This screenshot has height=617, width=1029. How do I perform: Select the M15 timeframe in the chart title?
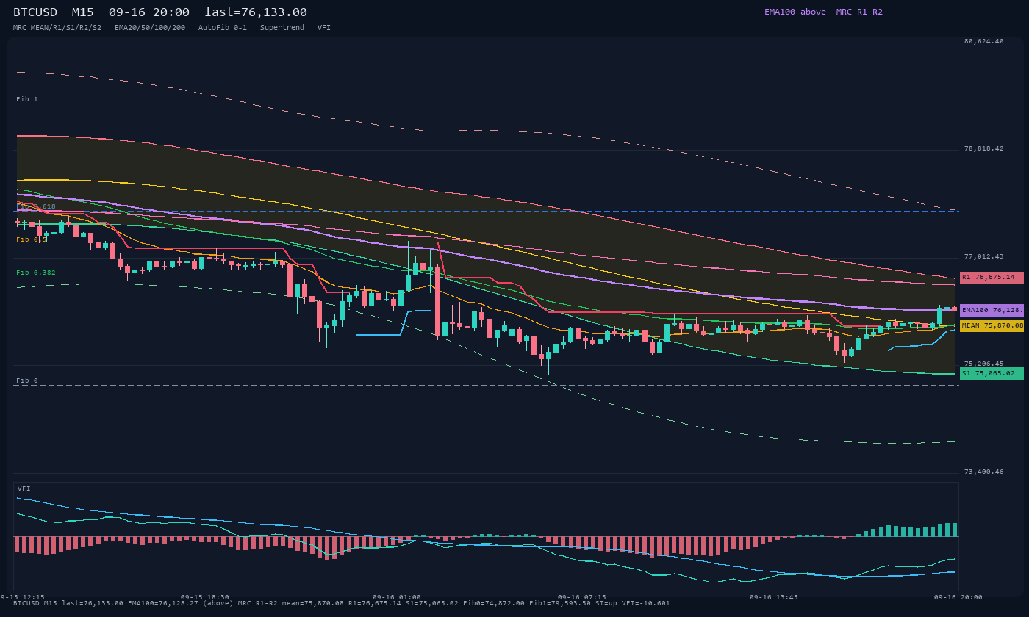pyautogui.click(x=82, y=12)
